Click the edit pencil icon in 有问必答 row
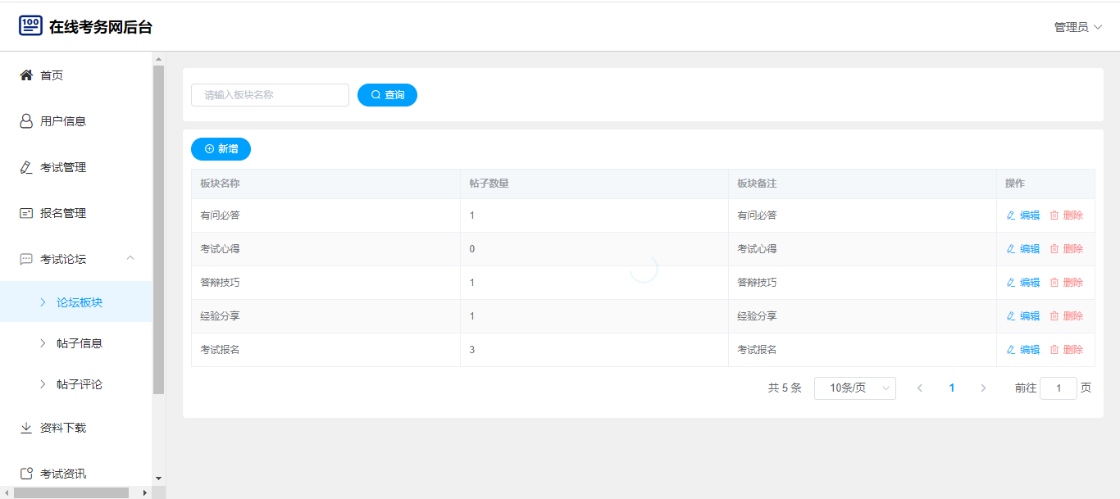 click(1010, 215)
